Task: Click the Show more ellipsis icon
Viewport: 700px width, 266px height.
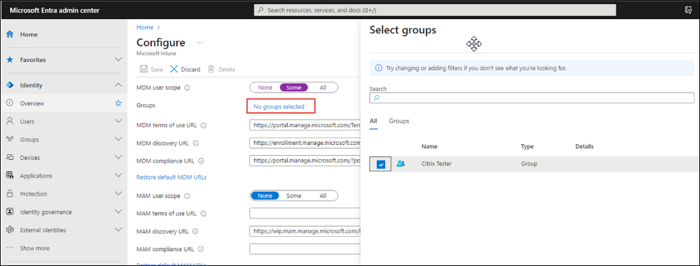Action: click(x=10, y=248)
